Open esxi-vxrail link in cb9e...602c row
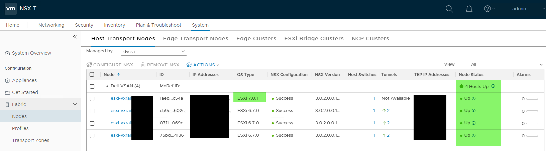The image size is (546, 151). pyautogui.click(x=121, y=111)
